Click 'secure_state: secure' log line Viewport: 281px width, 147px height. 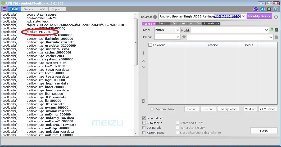point(41,15)
